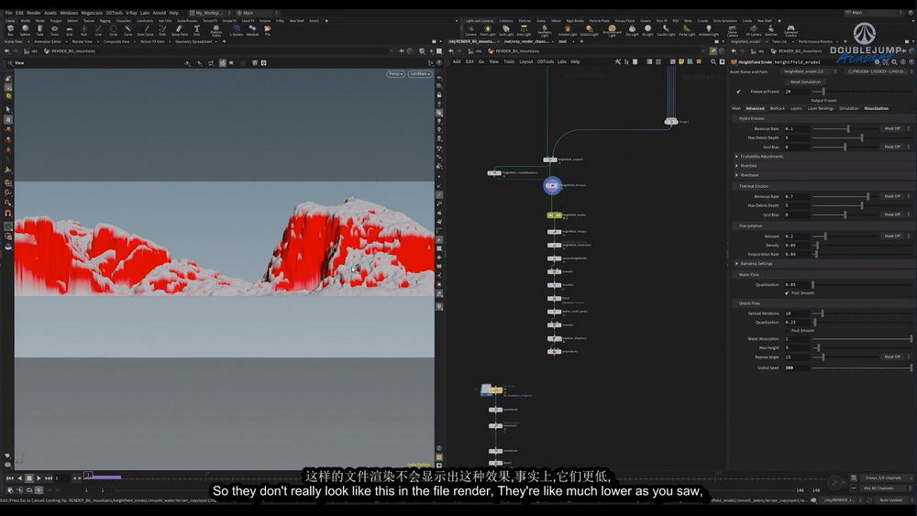Select the L-System shelf tool
The width and height of the screenshot is (917, 516).
[x=237, y=30]
